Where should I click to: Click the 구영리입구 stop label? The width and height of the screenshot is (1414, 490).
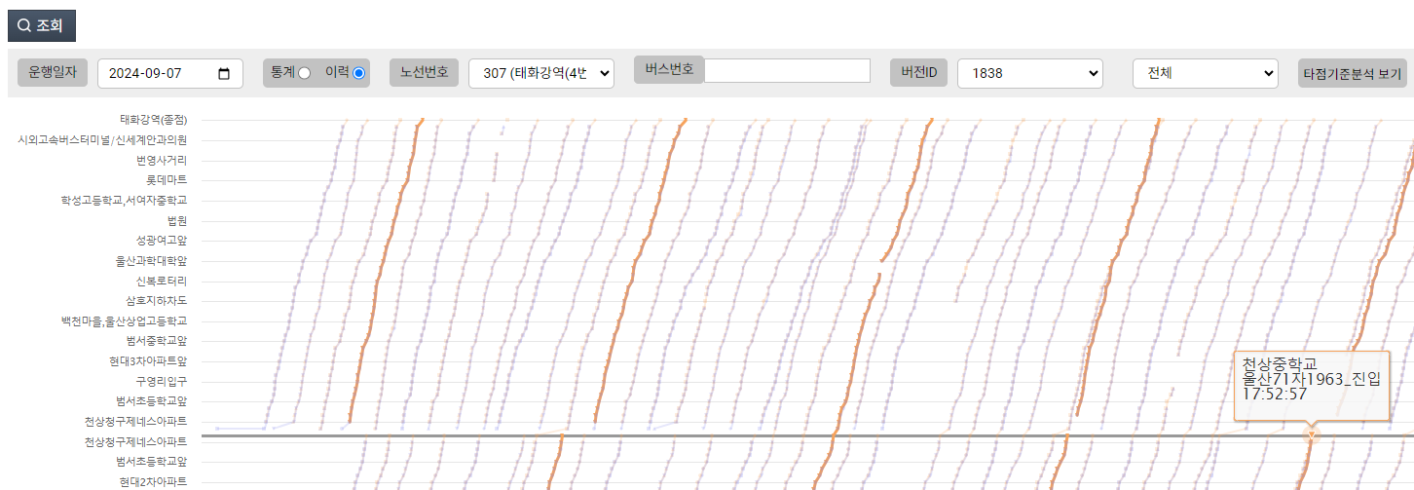[x=161, y=381]
